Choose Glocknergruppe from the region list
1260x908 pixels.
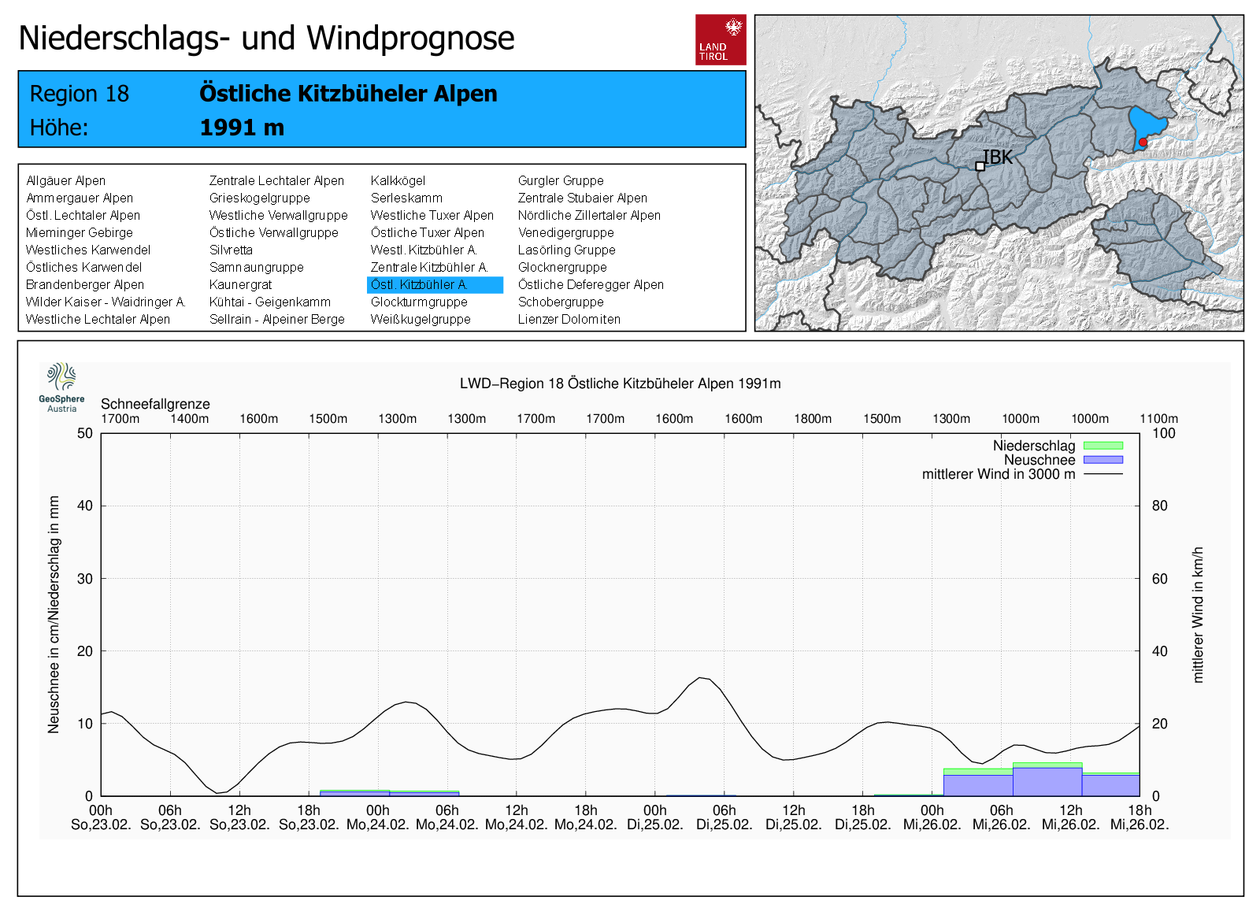(562, 268)
